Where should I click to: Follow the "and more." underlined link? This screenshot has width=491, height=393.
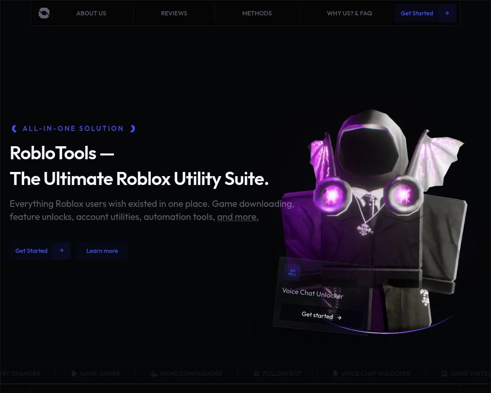[x=238, y=217]
